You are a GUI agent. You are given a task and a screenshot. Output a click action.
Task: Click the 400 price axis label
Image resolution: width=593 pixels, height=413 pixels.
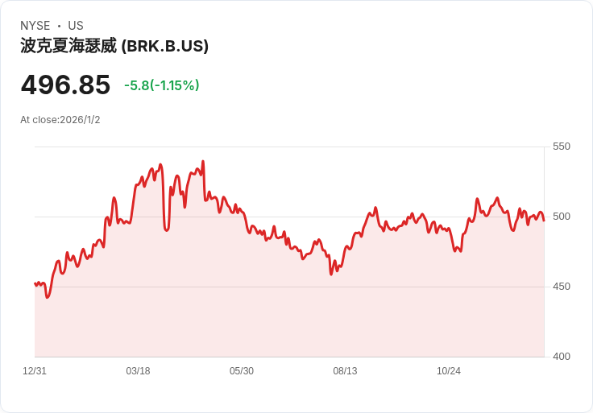pos(561,357)
